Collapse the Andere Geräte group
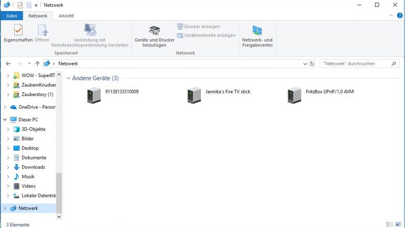This screenshot has height=228, width=405. (x=68, y=78)
